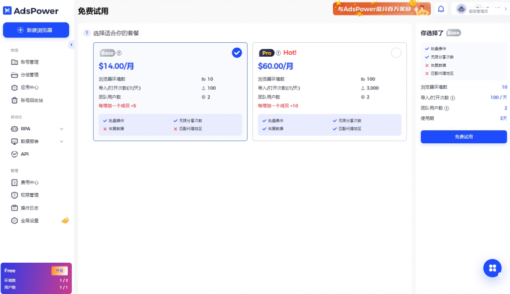Select the Pro plan radio circle
Viewport: 510px width, 294px height.
pyautogui.click(x=396, y=53)
